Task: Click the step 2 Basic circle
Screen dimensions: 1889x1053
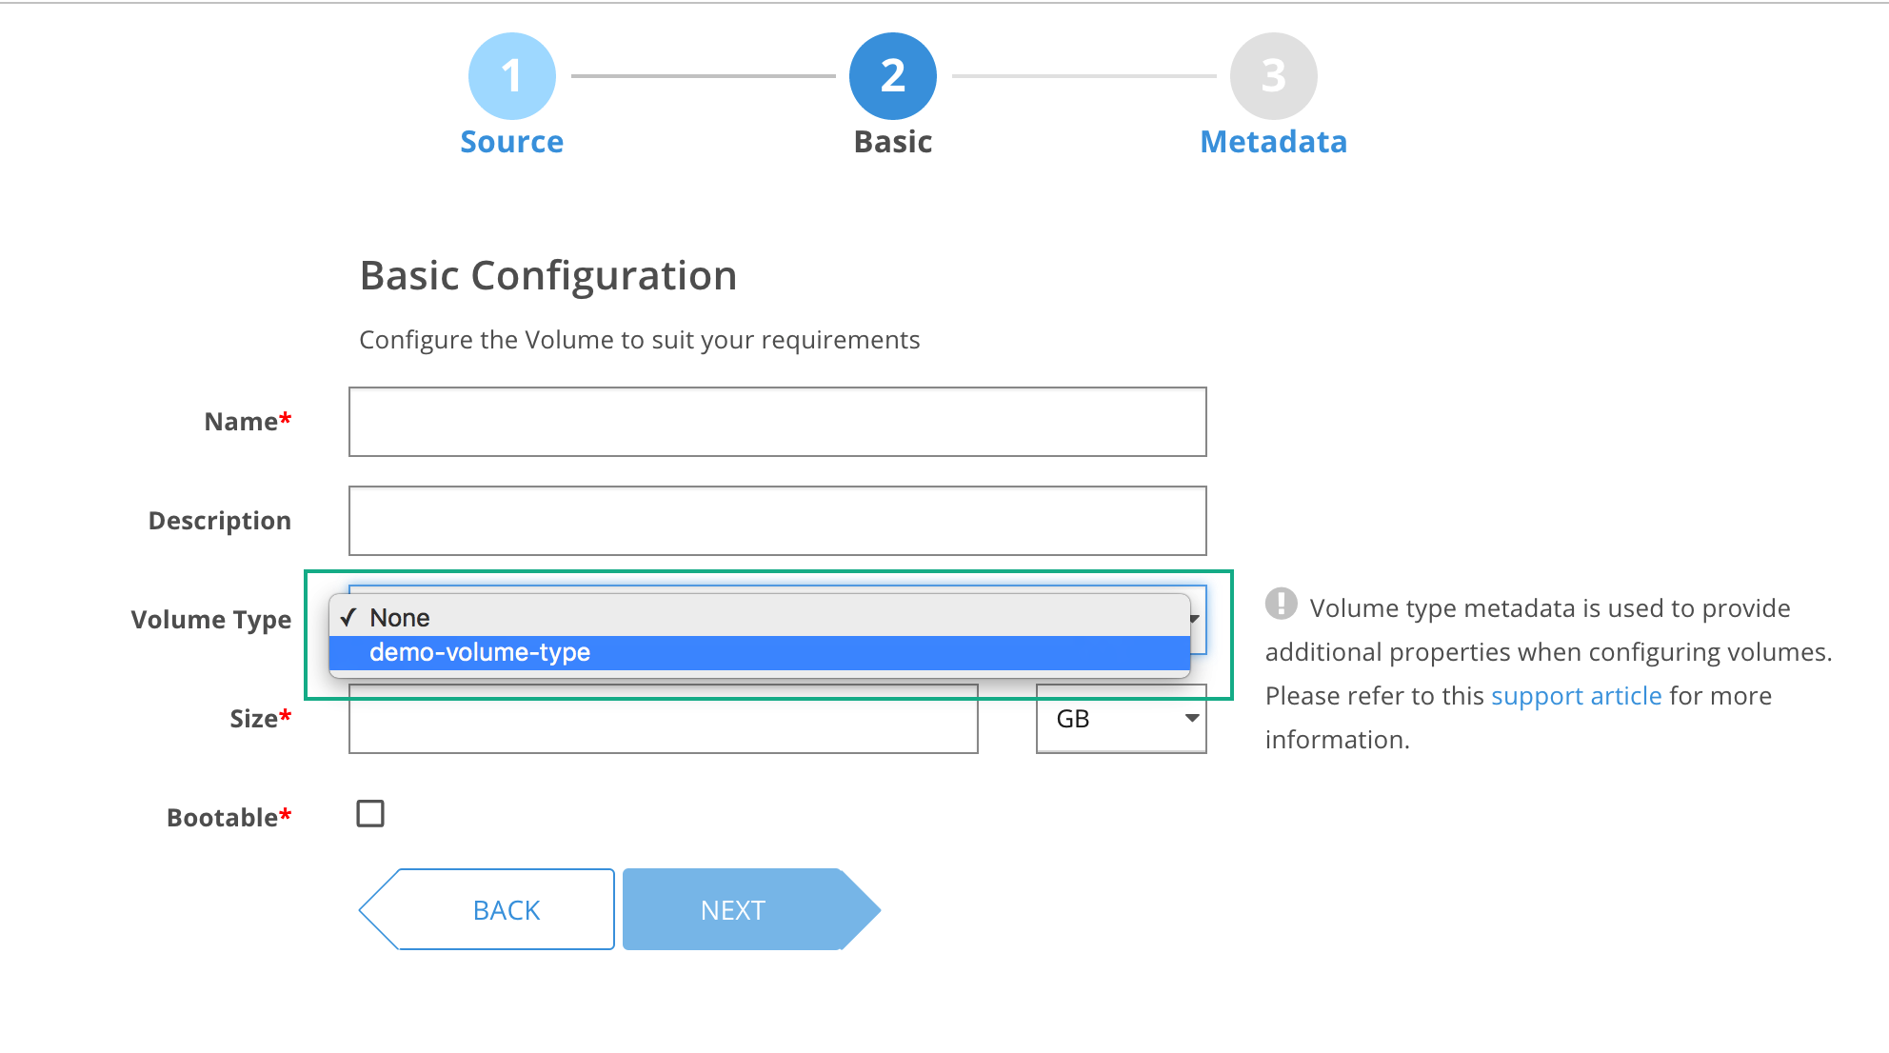Action: [893, 76]
